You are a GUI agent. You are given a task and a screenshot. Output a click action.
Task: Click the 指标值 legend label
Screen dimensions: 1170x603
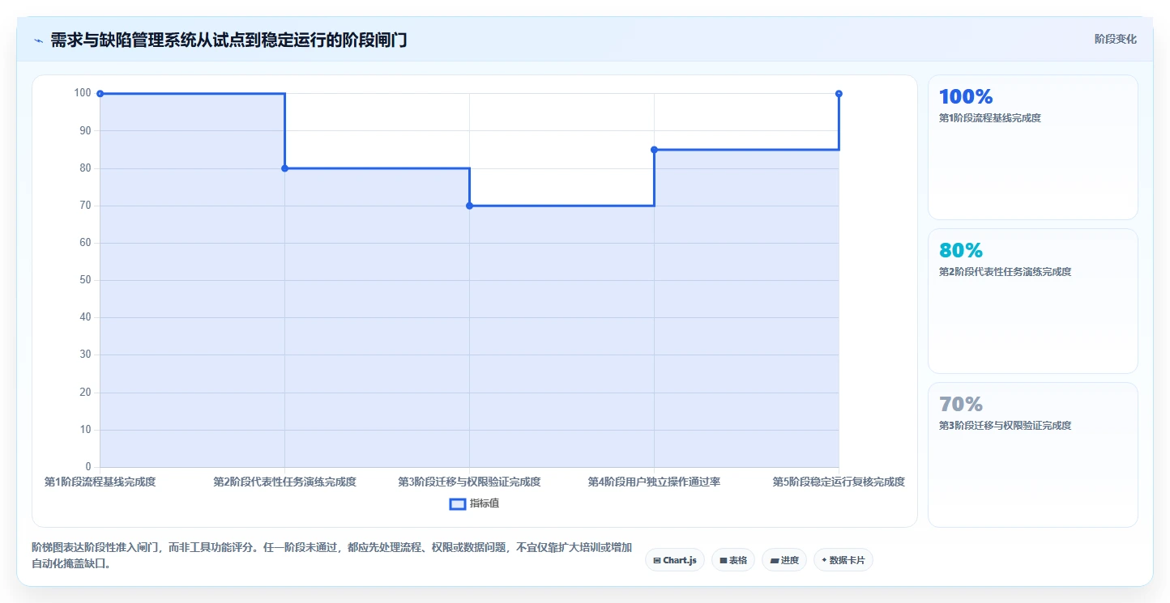coord(485,503)
